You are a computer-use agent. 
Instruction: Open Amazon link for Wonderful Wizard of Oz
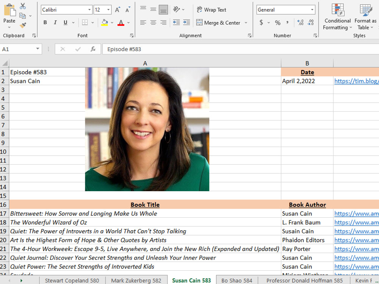tap(356, 222)
